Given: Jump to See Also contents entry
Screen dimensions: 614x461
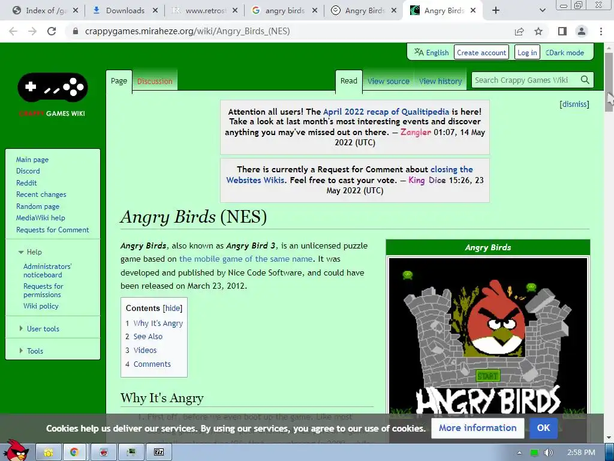Looking at the screenshot, I should pyautogui.click(x=148, y=337).
